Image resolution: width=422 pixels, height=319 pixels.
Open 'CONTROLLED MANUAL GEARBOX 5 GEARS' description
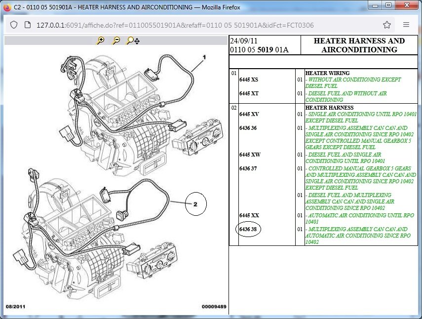tap(361, 178)
